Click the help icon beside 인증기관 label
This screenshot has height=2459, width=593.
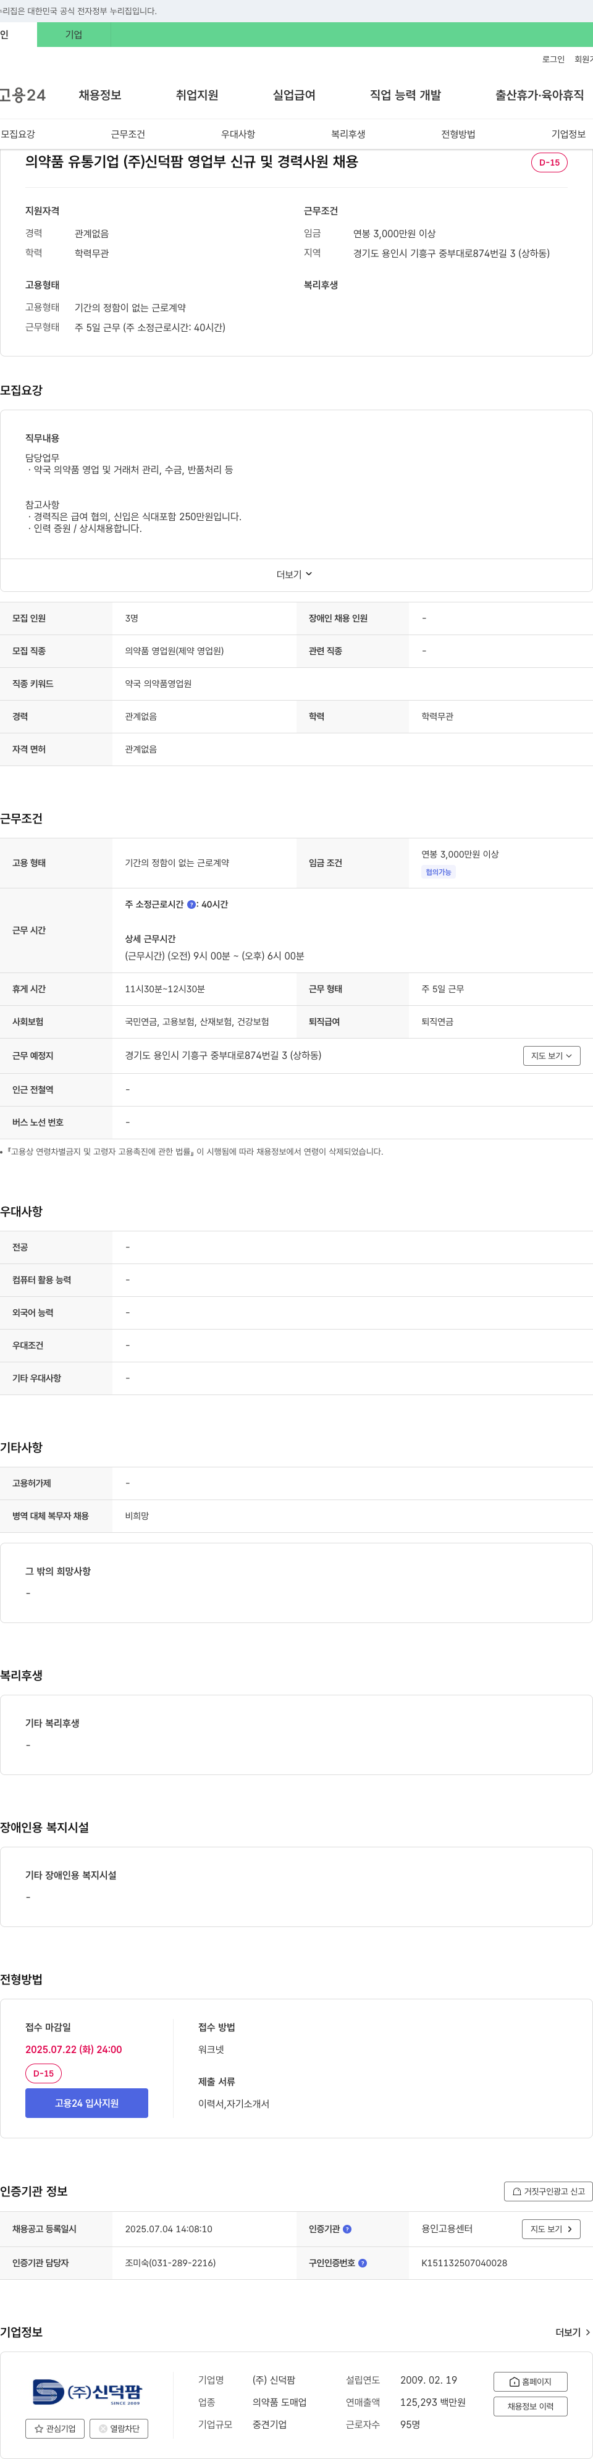tap(347, 2229)
